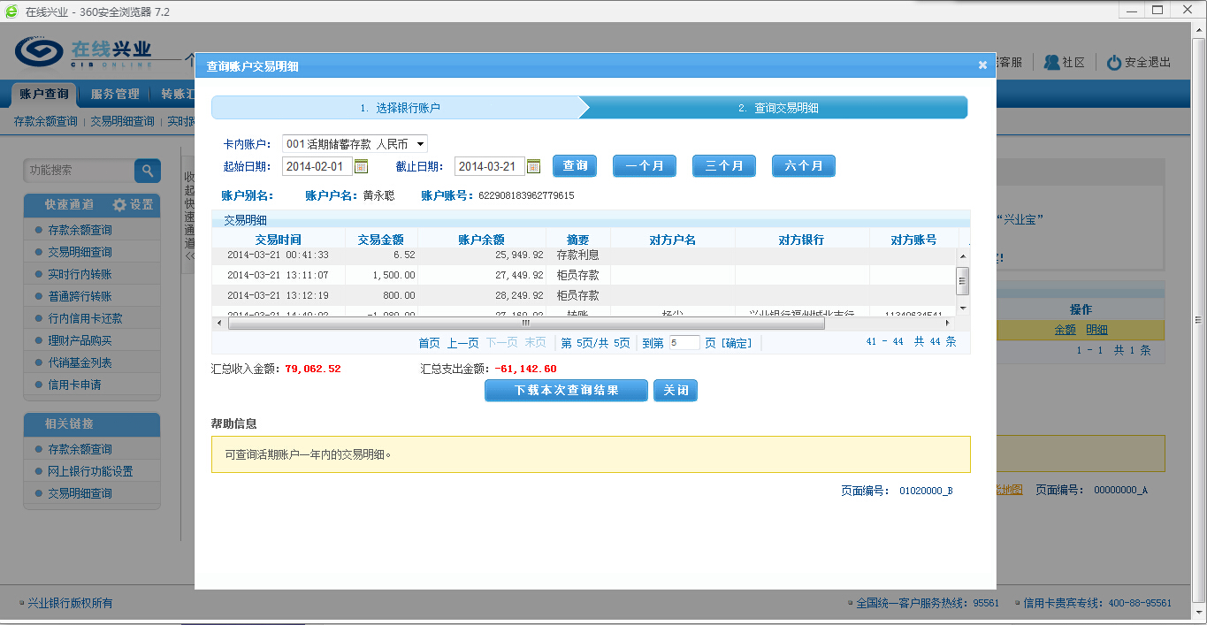
Task: Select the 六个月 range button
Action: (803, 166)
